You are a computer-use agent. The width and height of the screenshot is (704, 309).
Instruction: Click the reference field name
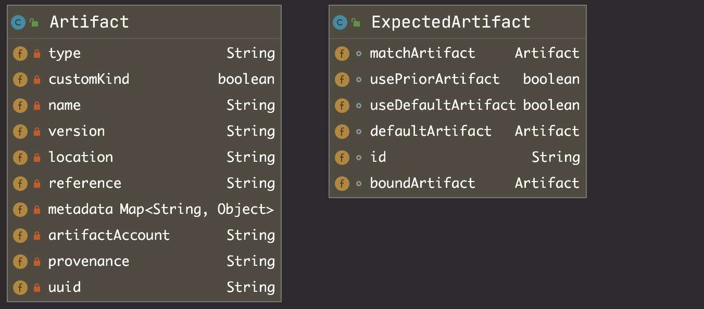85,184
